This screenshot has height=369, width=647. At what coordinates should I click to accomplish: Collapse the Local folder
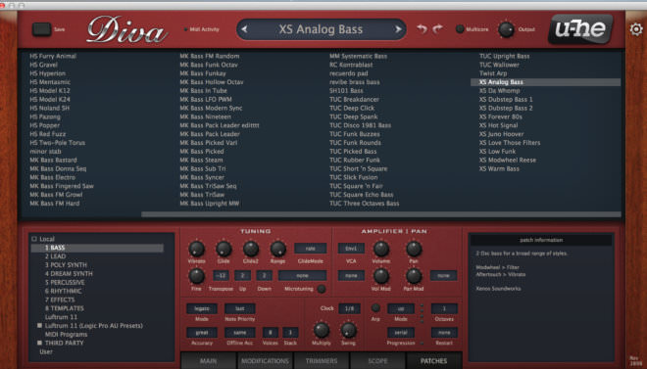click(34, 239)
